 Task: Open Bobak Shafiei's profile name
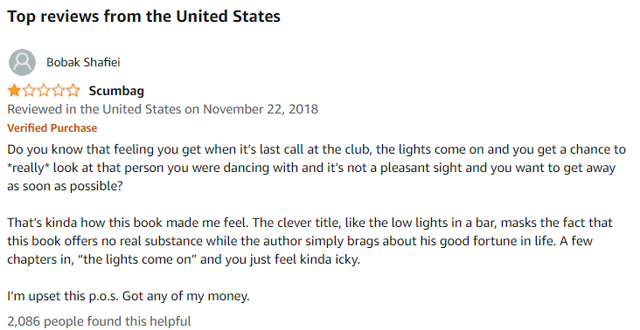[x=83, y=62]
